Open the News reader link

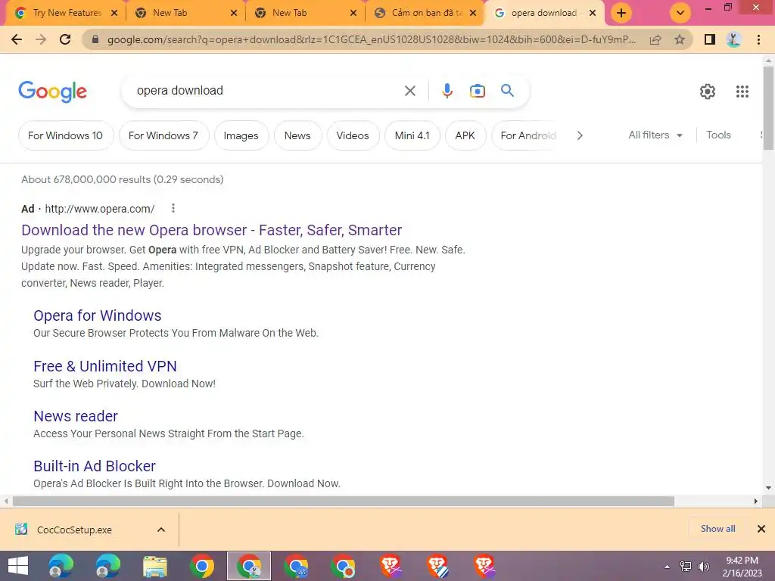76,416
